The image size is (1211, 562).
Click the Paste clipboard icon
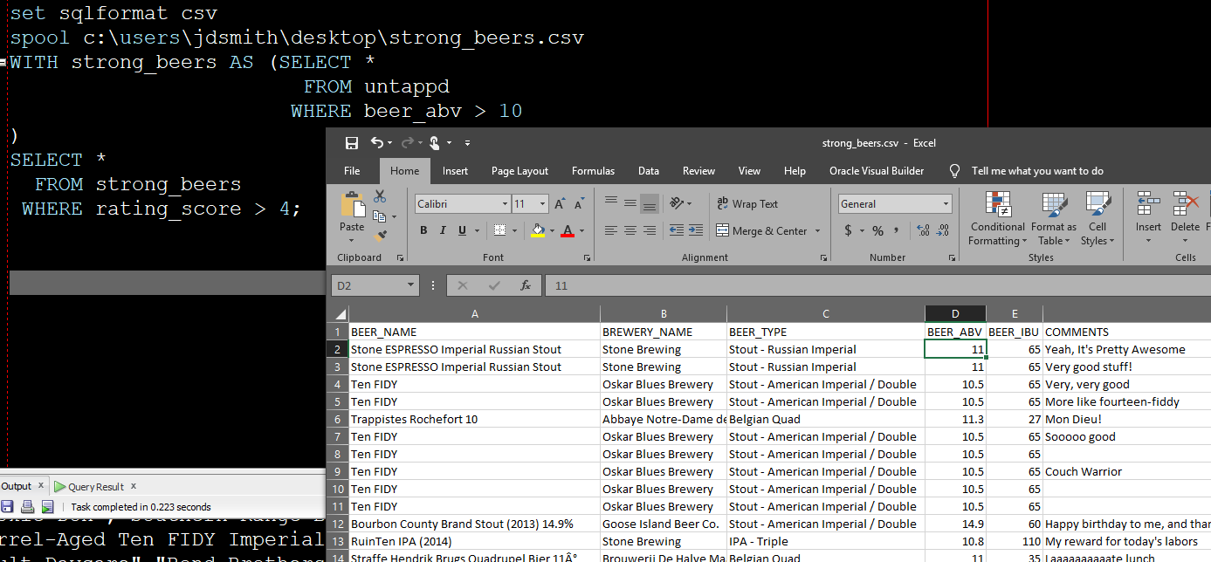pos(353,206)
